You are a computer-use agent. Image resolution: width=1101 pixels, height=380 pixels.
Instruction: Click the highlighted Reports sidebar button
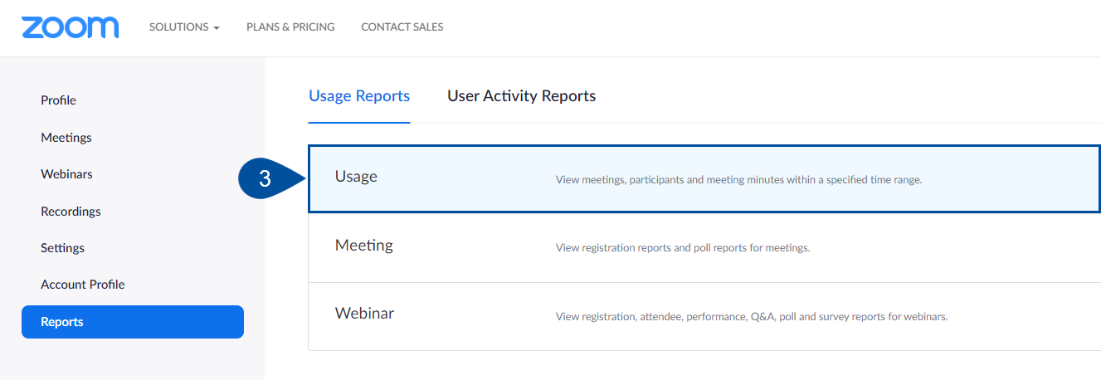coord(133,322)
